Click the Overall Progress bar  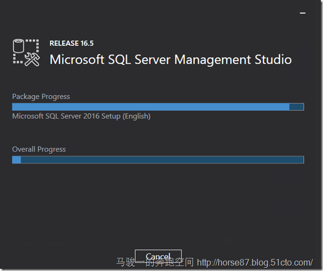[x=158, y=160]
